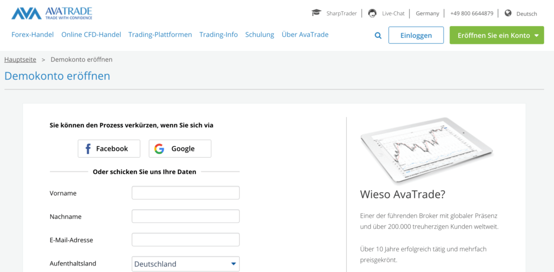Viewport: 554px width, 272px height.
Task: Click the globe language icon
Action: point(508,14)
